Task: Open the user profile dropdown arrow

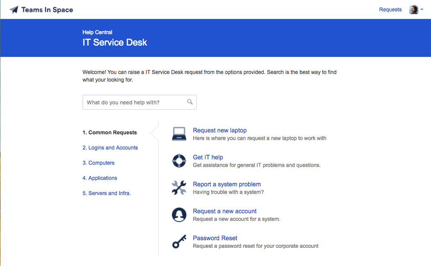Action: pos(422,9)
